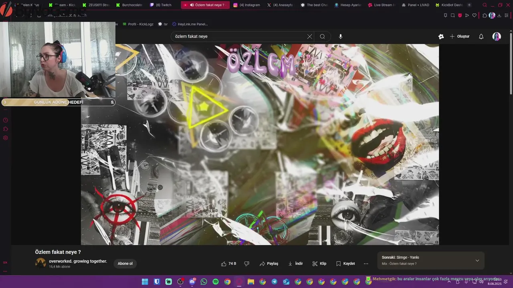Click the Oluştur create button

pos(460,36)
